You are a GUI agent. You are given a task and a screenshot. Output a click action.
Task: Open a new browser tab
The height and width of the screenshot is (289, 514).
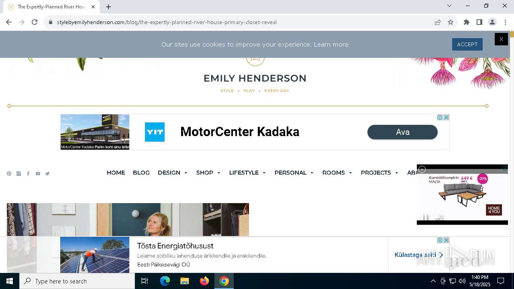(x=108, y=7)
